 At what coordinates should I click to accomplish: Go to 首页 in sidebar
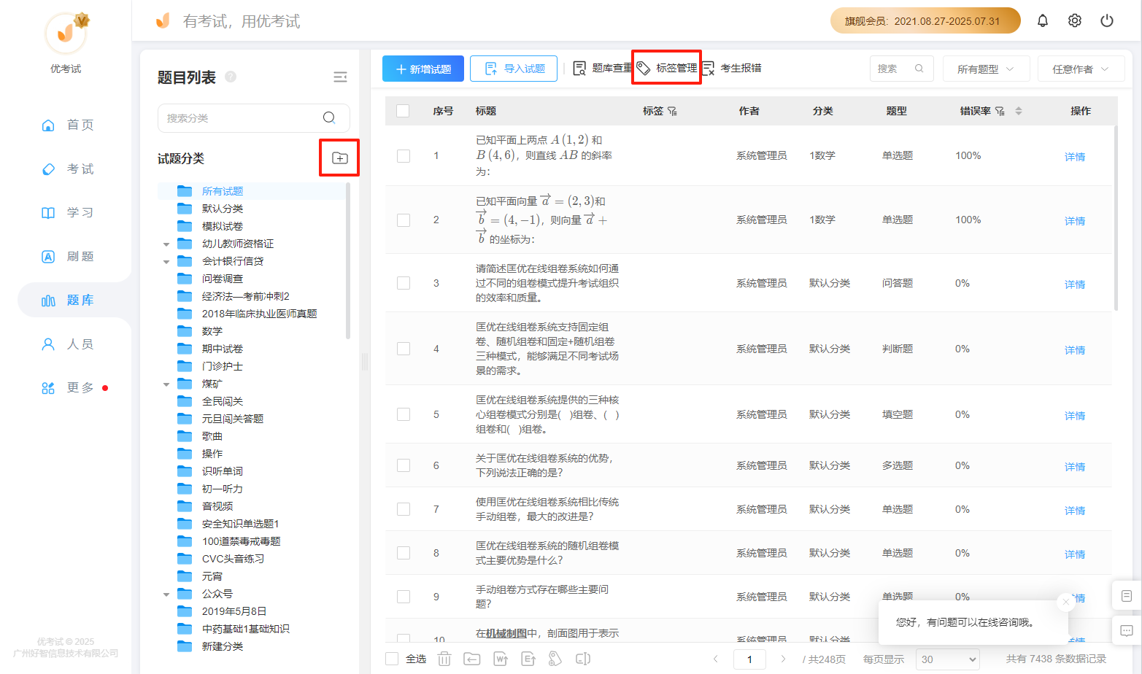coord(68,125)
